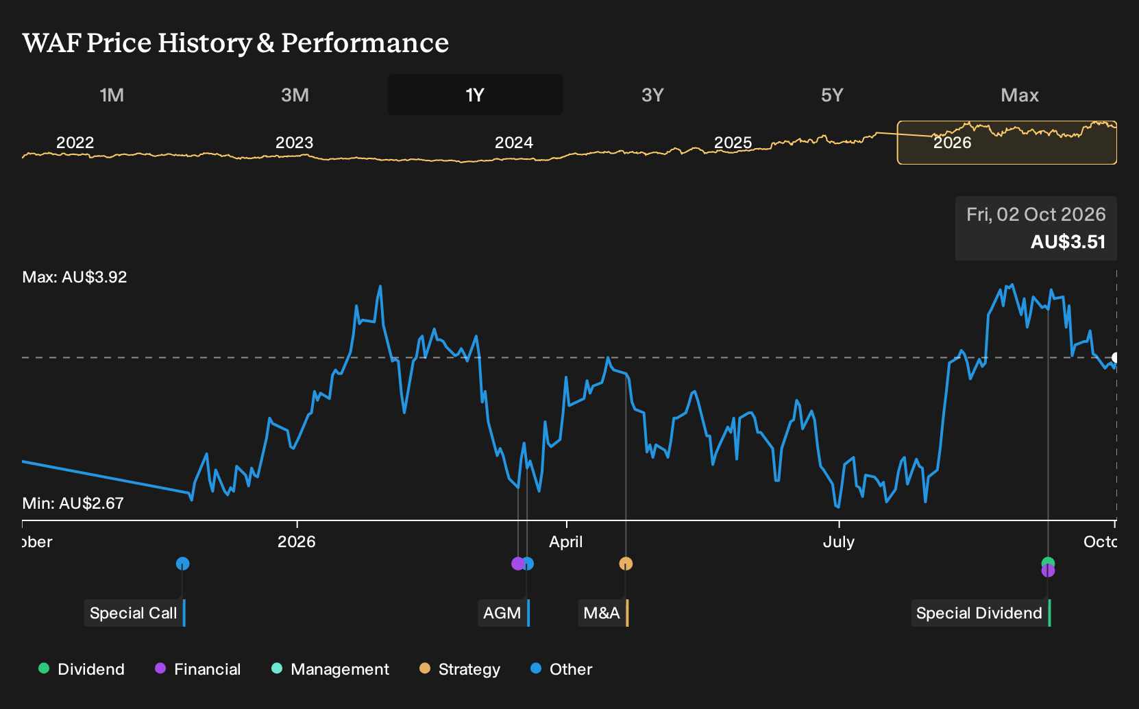Viewport: 1139px width, 709px height.
Task: Click the WAF Price History & Performance heading
Action: pos(236,43)
